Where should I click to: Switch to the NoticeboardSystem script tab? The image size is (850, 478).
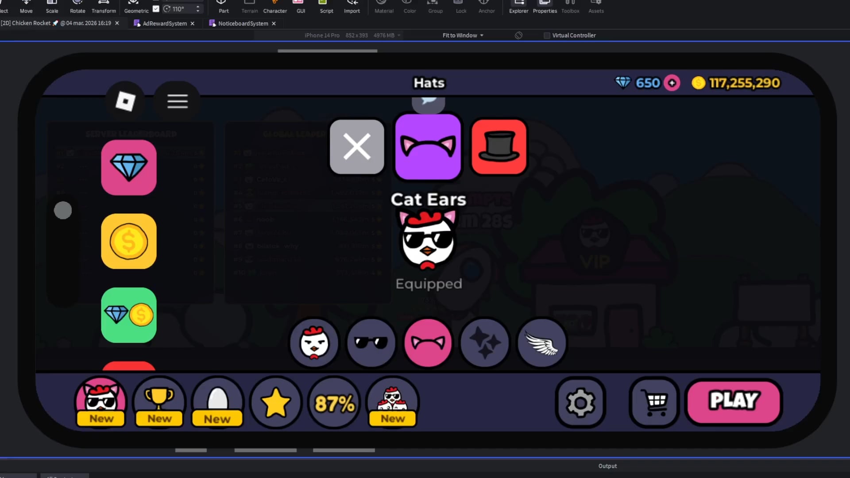[243, 23]
